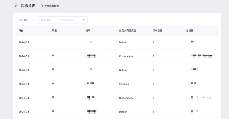Select the Shipping product type cell
The height and width of the screenshot is (119, 229).
pyautogui.click(x=124, y=84)
